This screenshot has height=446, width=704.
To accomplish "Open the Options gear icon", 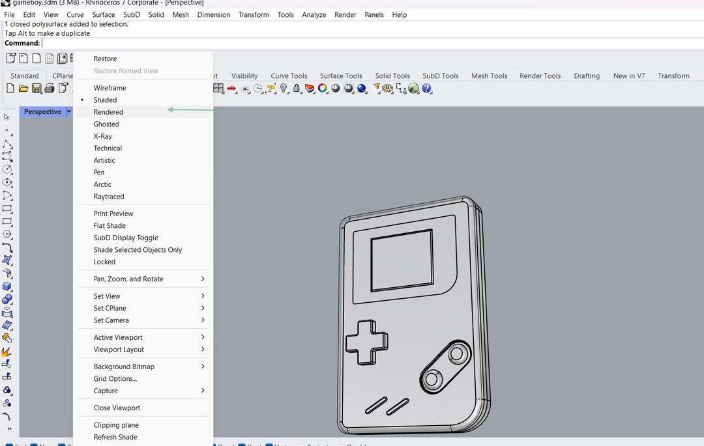I will pos(387,89).
